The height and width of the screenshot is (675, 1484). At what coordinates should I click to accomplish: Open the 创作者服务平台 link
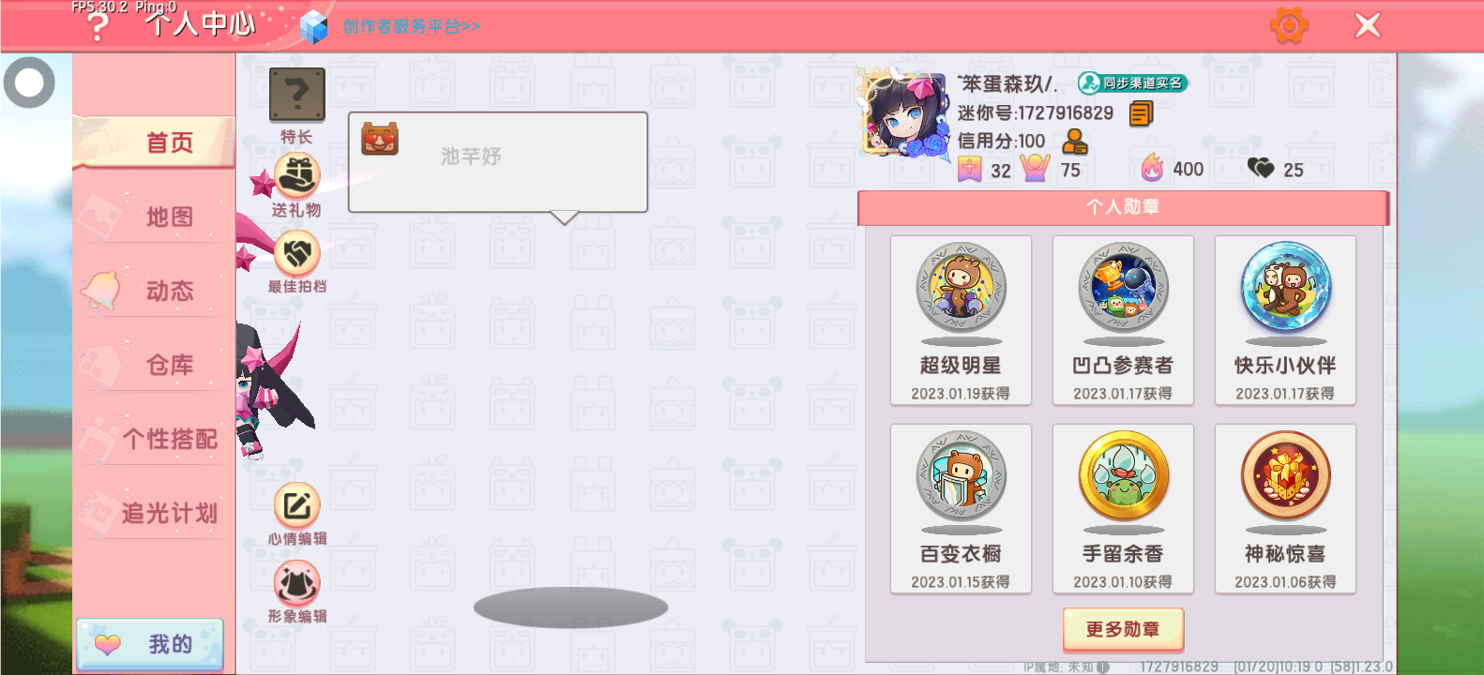pos(411,26)
